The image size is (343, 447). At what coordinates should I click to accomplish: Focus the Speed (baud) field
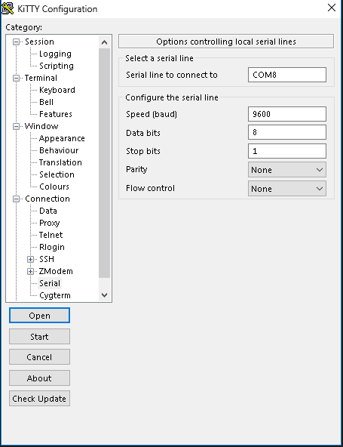pos(287,114)
